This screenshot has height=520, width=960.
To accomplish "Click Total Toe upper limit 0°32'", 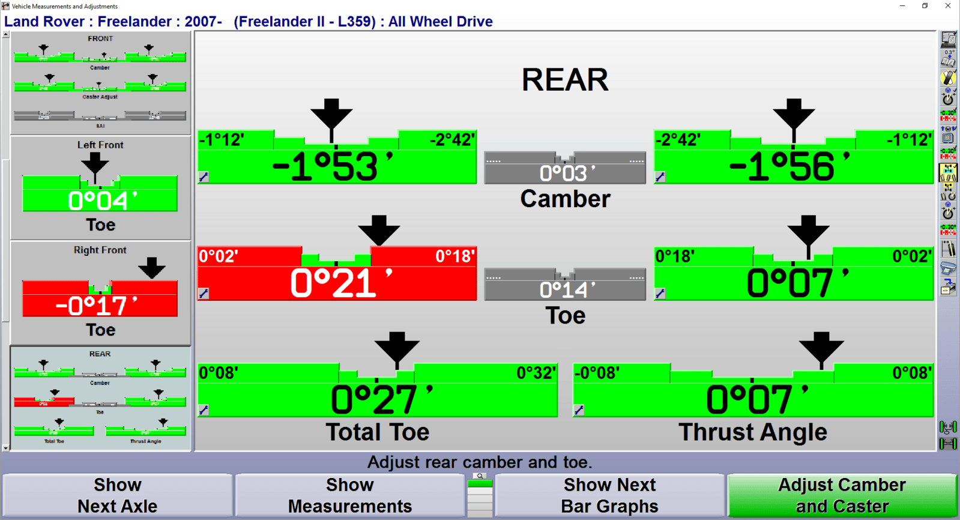I will [536, 373].
